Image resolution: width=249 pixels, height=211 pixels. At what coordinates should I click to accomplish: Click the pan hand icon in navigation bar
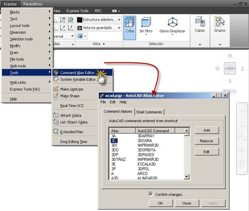coord(242,127)
